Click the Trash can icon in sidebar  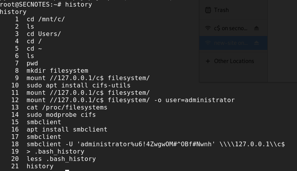point(208,10)
